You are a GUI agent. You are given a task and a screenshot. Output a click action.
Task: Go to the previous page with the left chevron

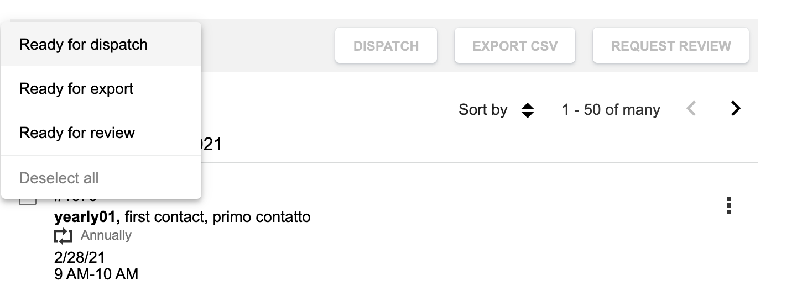(x=691, y=109)
